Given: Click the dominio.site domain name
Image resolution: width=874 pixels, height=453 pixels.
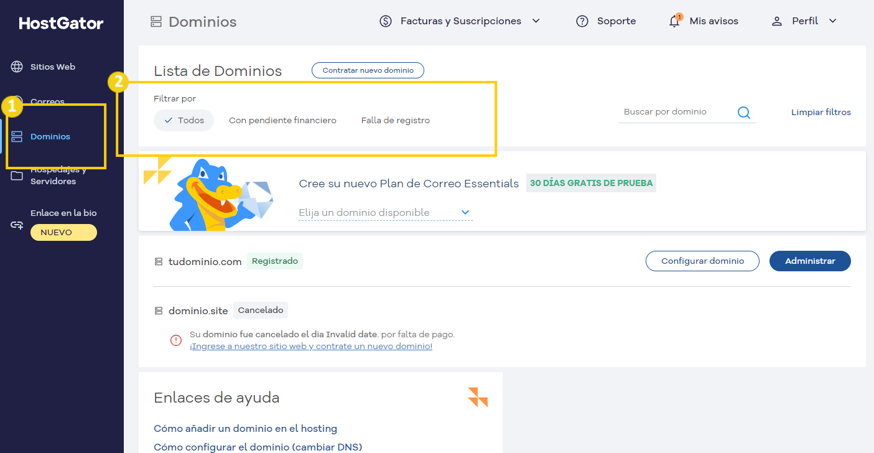Looking at the screenshot, I should click(x=198, y=311).
